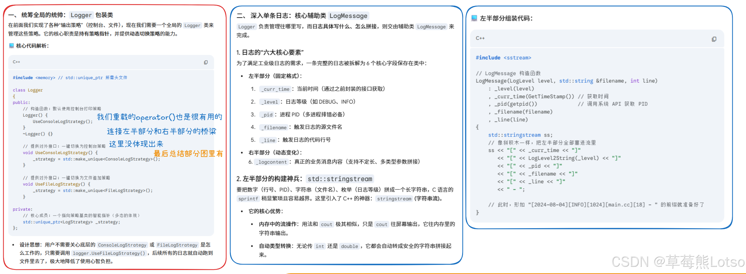Click LogMessage chip in section two heading
Viewport: 746px width, 274px height.
tap(349, 16)
